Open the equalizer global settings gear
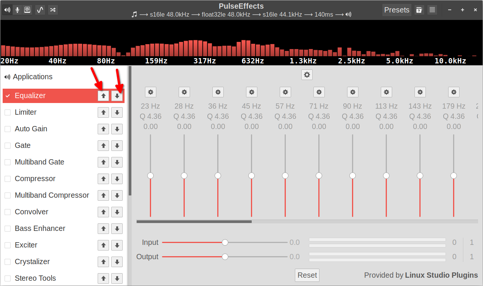Viewport: 483px width, 286px height. 307,75
